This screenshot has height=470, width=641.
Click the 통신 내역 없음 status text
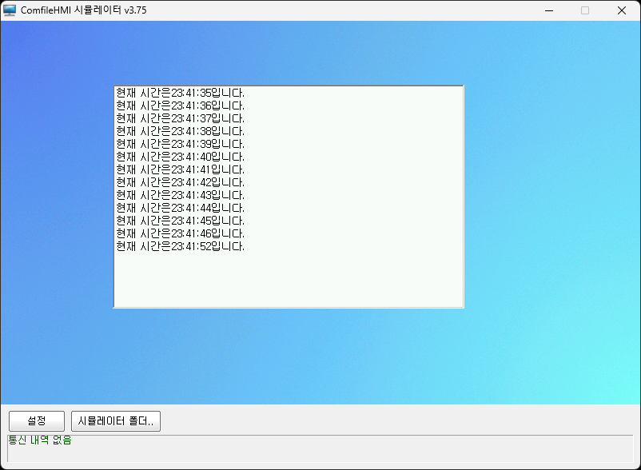40,440
